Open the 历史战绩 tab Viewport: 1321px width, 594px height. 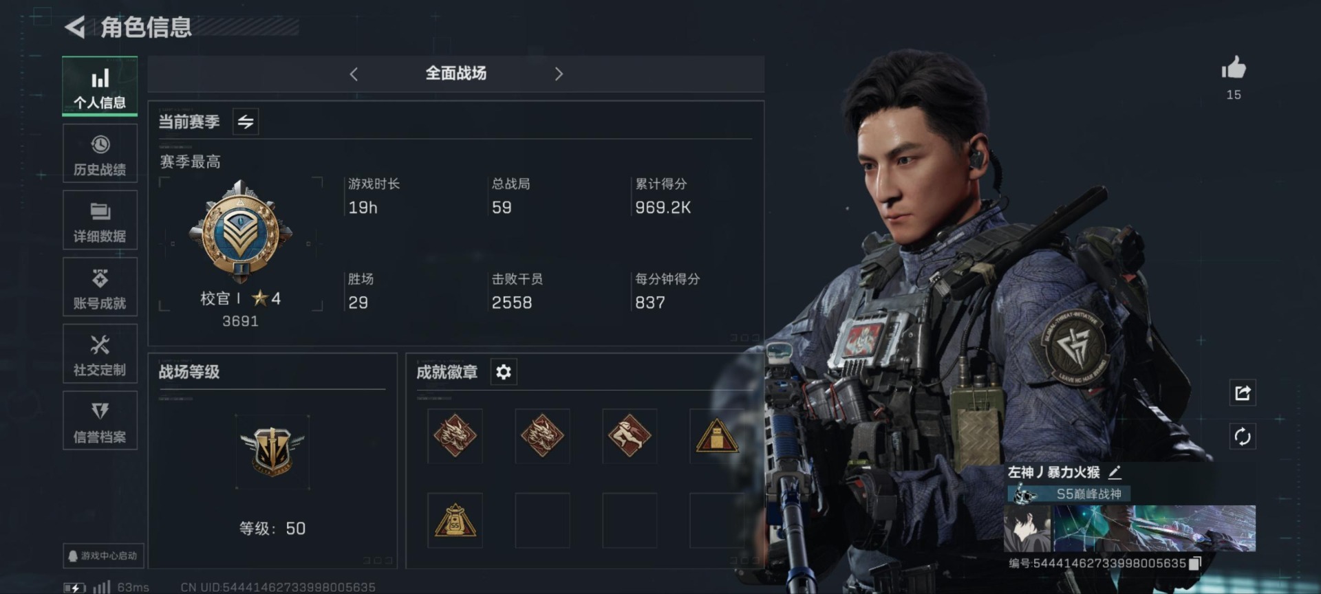tap(100, 154)
